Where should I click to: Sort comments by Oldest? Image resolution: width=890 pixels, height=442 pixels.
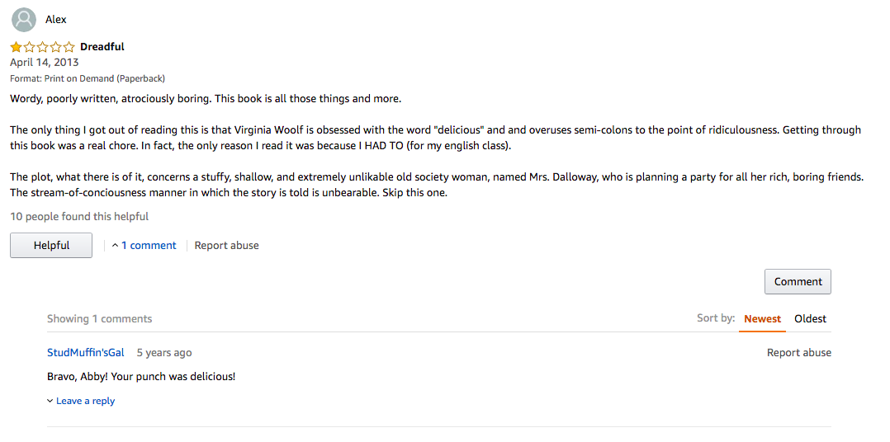(810, 319)
